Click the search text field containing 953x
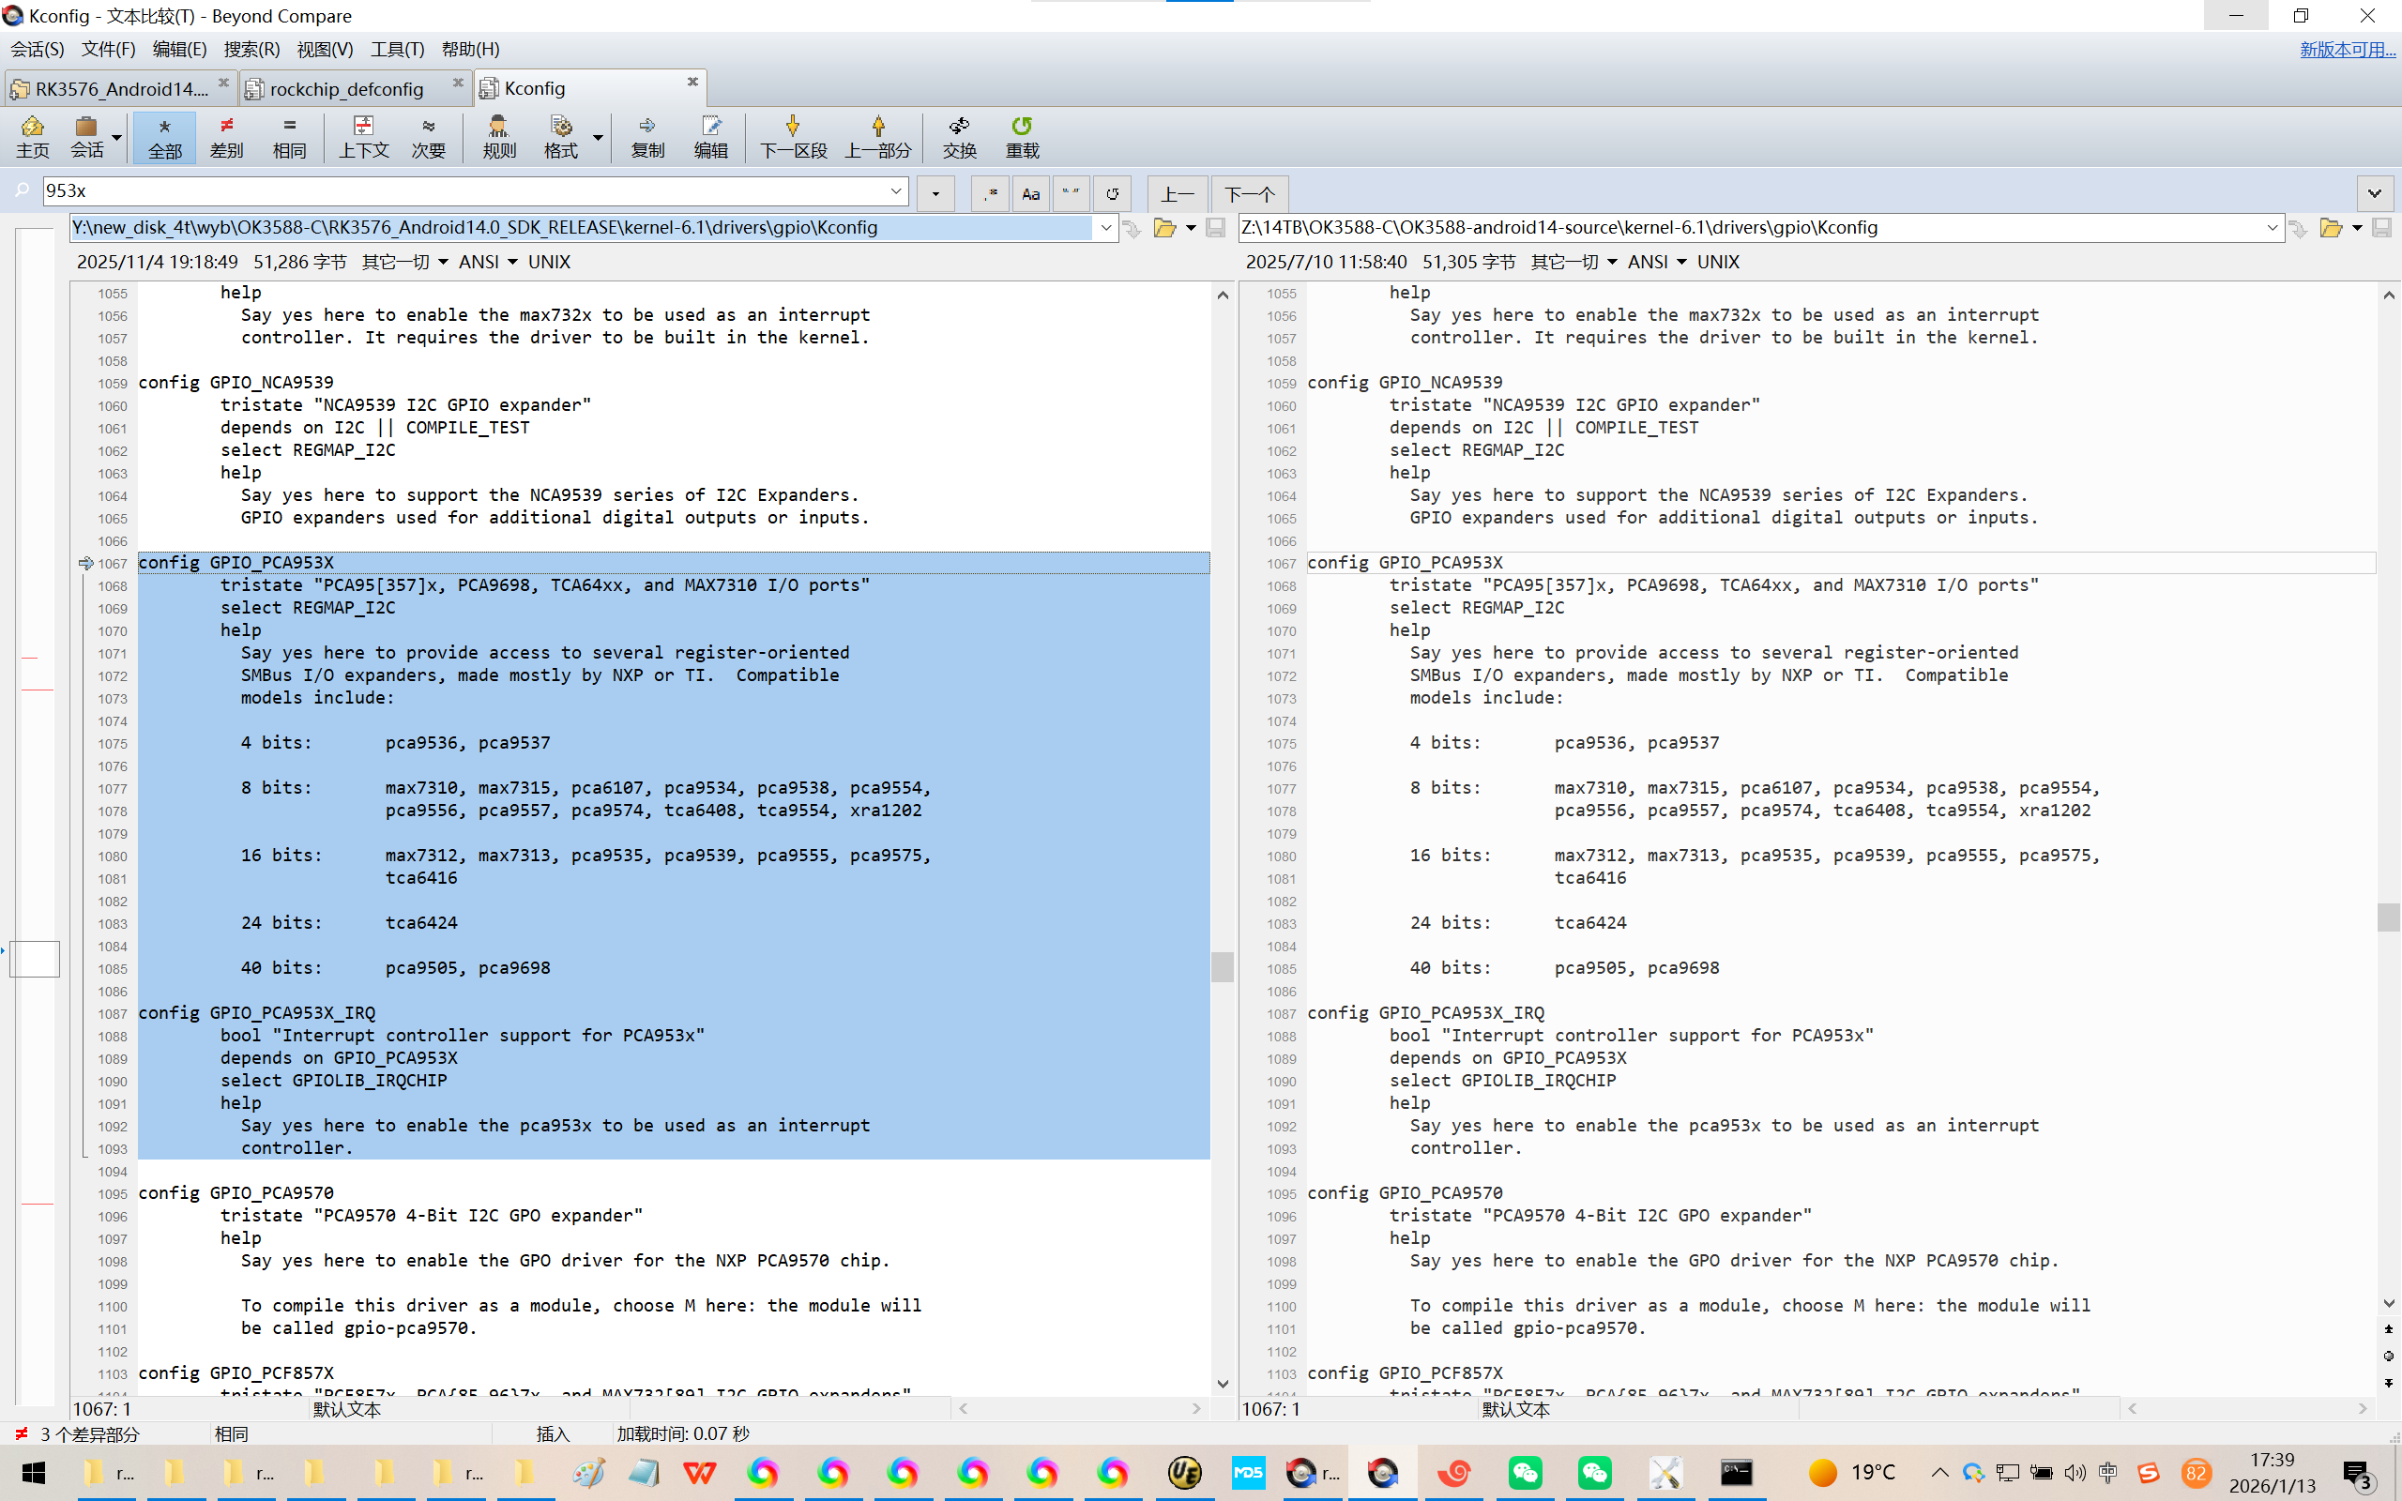The height and width of the screenshot is (1501, 2402). 466,190
